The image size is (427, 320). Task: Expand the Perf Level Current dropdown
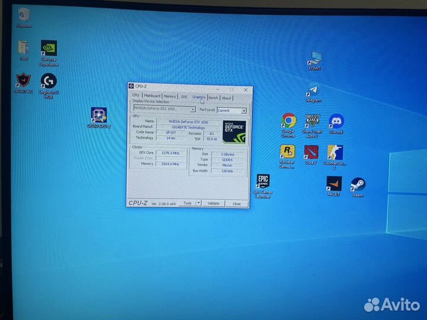click(x=244, y=111)
